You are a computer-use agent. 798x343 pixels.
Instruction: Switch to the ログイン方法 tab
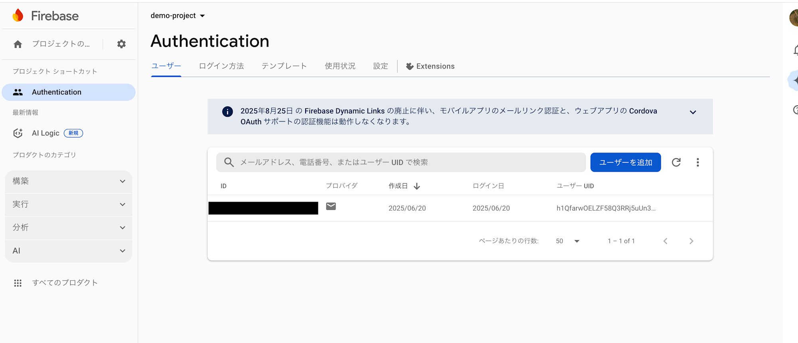tap(221, 66)
